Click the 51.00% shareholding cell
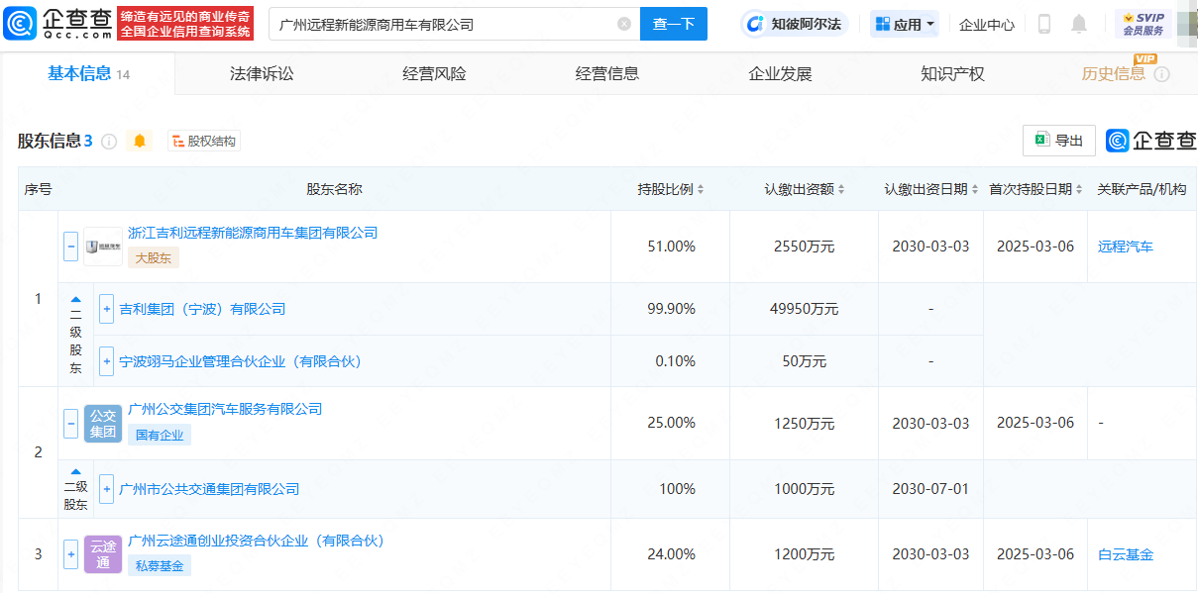Viewport: 1198px width, 593px height. tap(671, 247)
